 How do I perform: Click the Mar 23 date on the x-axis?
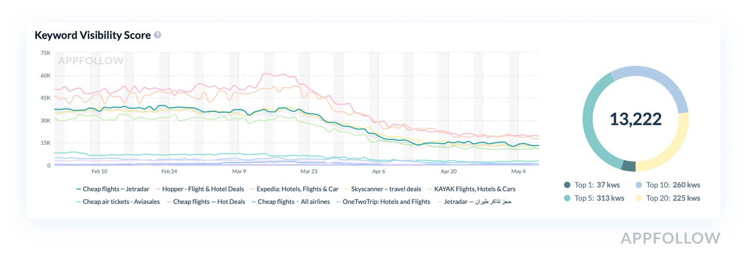[x=309, y=171]
